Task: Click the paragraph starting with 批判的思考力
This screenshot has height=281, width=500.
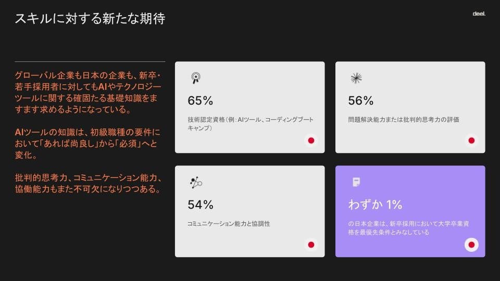Action: [x=89, y=183]
